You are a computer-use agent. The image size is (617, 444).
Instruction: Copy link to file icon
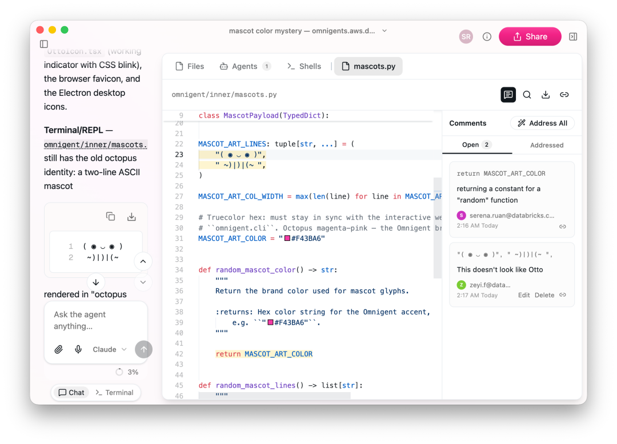[564, 95]
